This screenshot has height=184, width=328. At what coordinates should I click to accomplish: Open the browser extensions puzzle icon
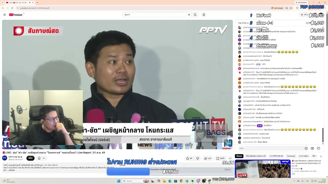pos(297,8)
